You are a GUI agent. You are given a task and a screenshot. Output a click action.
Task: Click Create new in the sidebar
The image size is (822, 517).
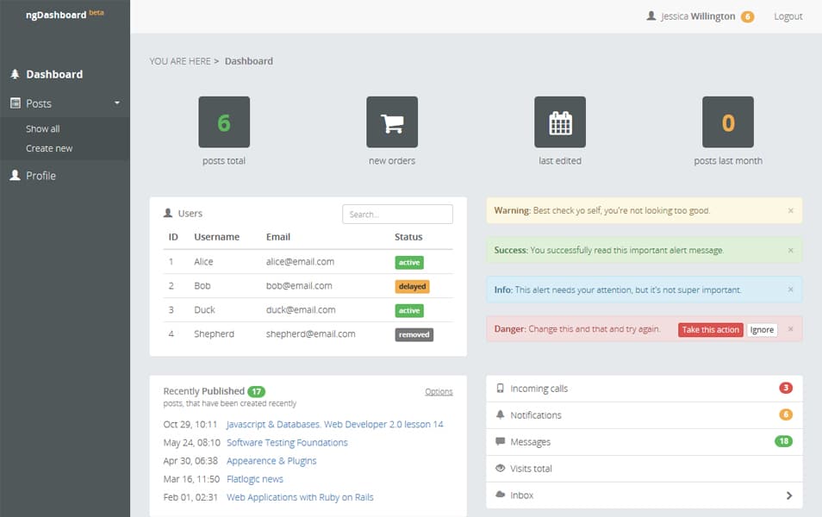(x=51, y=147)
